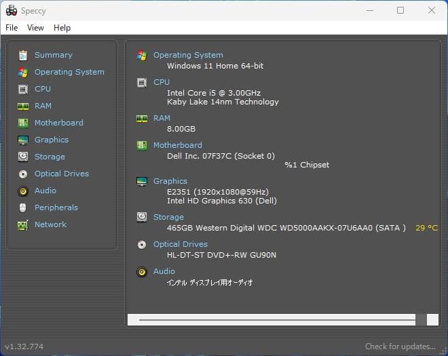448x356 pixels.
Task: Open Peripherals section in sidebar
Action: coord(56,207)
